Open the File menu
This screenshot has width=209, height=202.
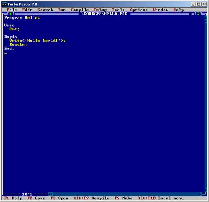tap(12, 10)
